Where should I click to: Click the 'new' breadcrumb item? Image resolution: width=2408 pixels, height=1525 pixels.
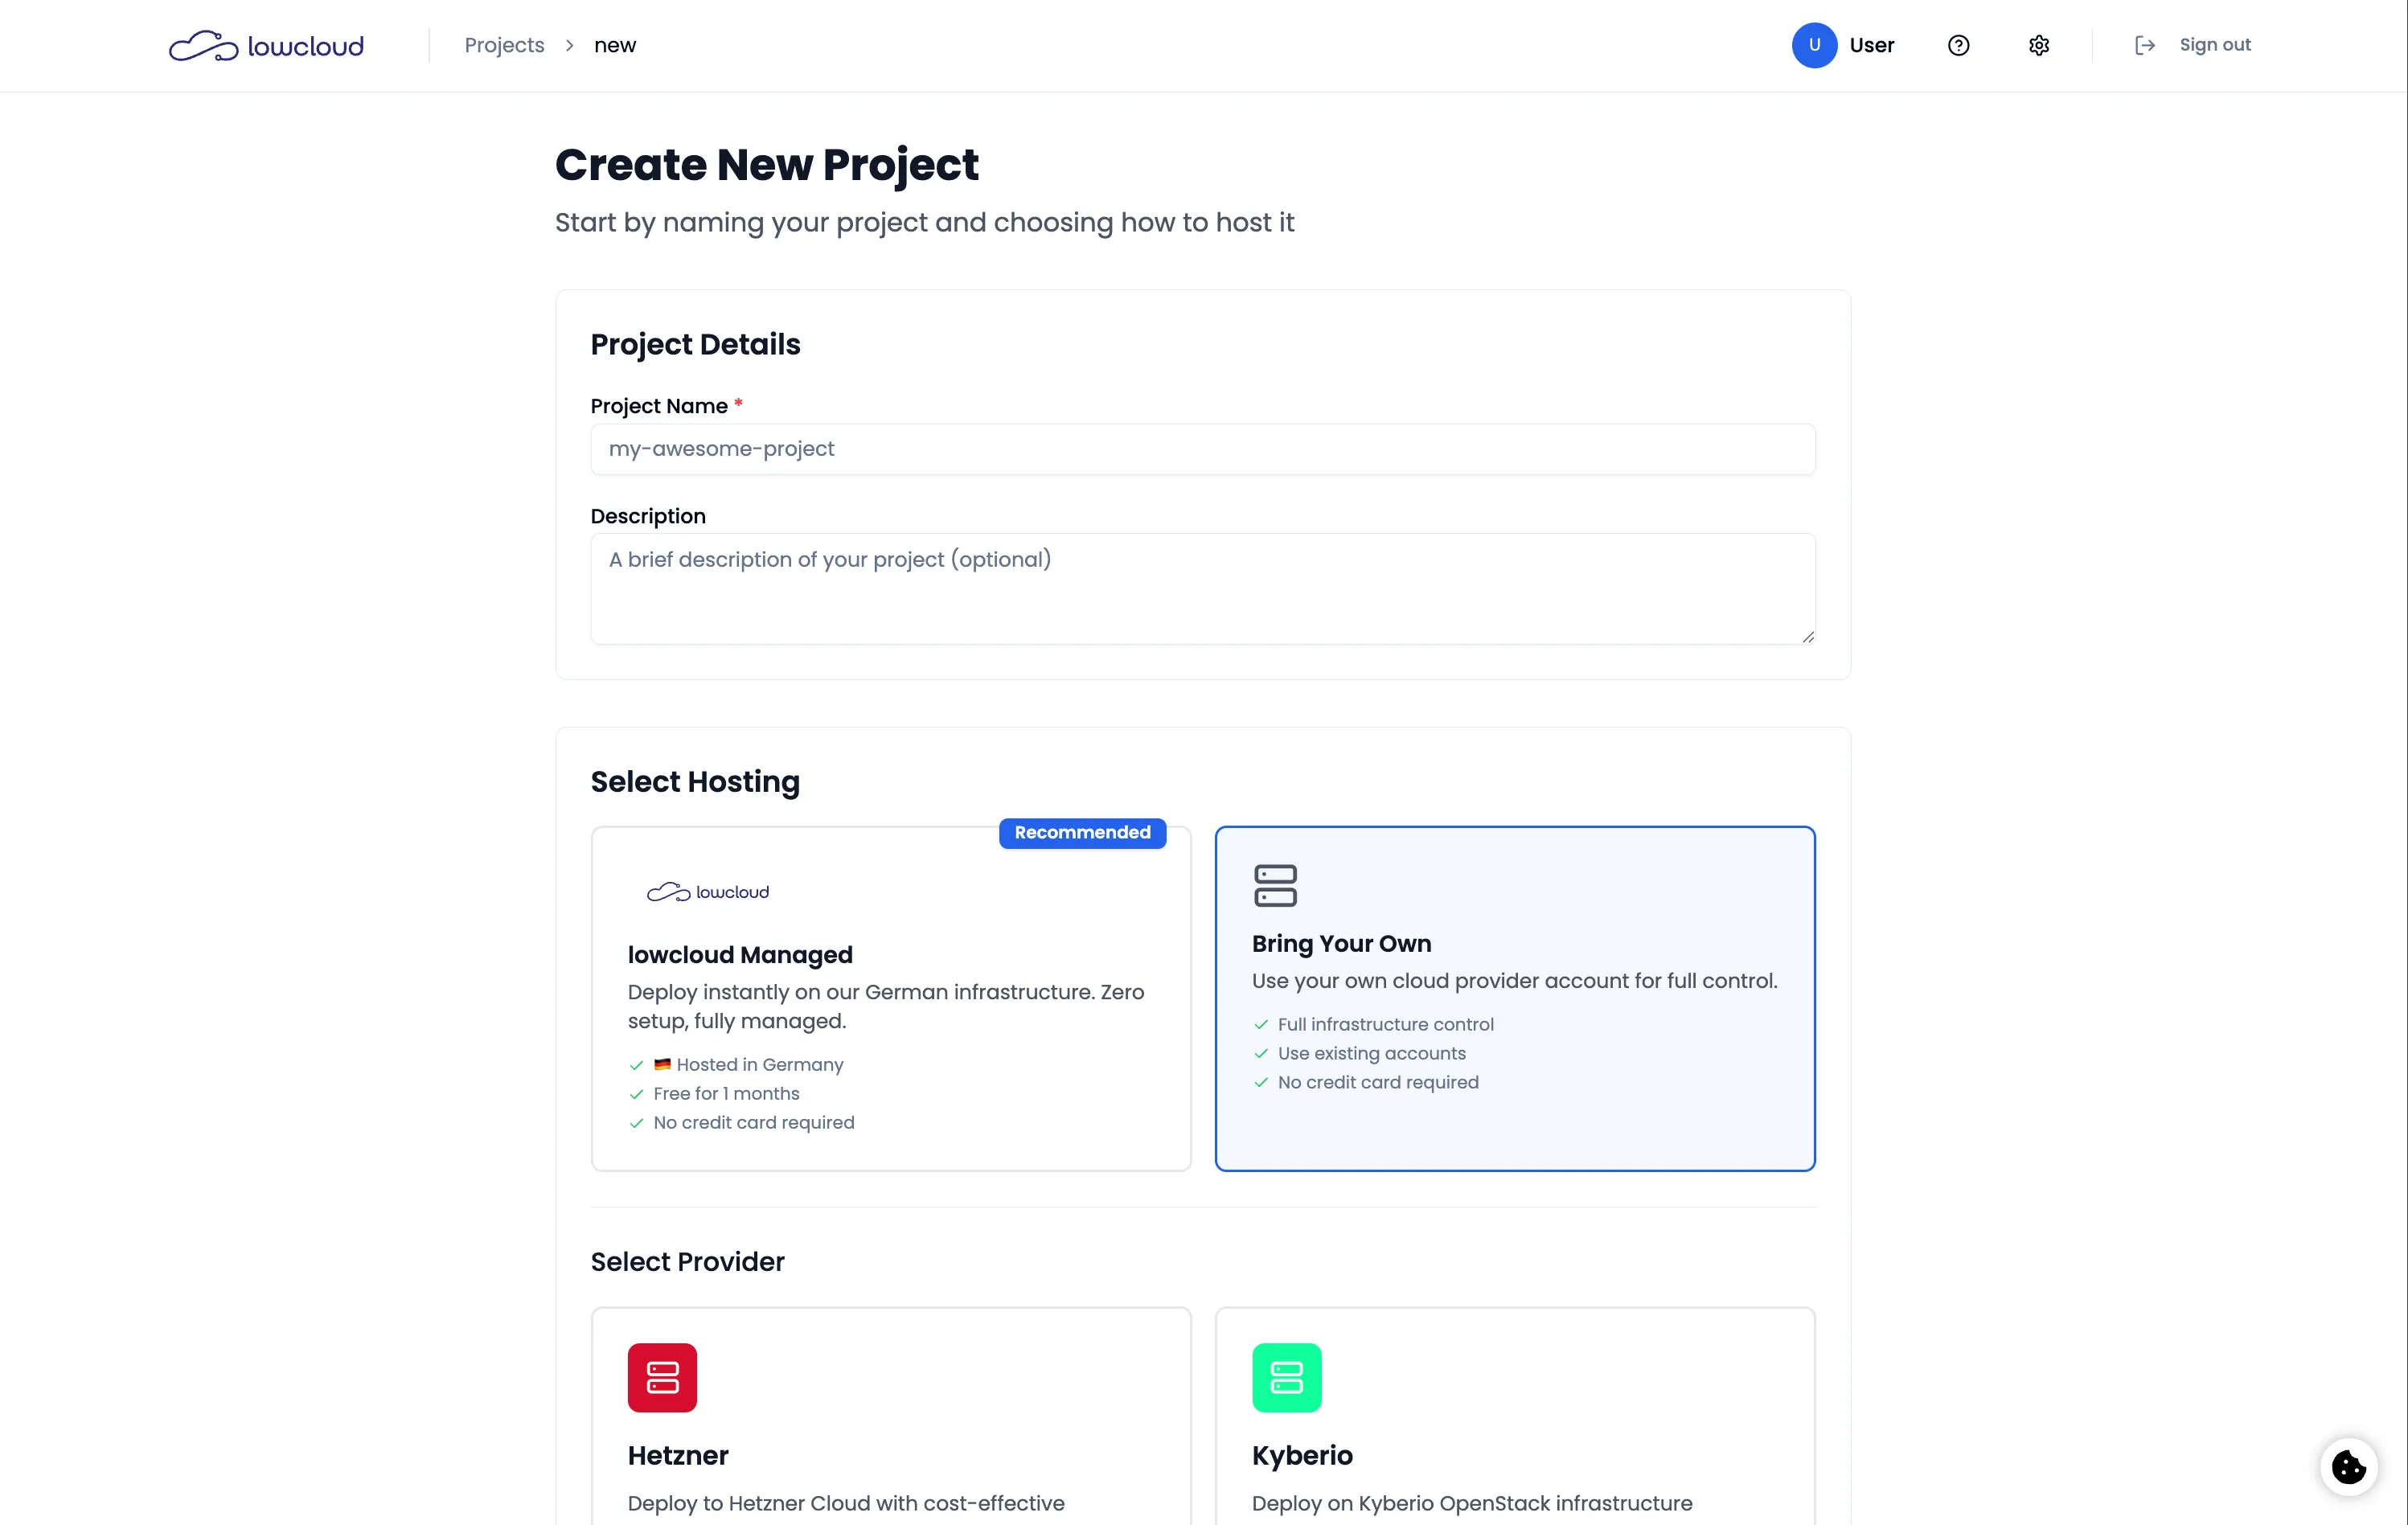pyautogui.click(x=614, y=45)
